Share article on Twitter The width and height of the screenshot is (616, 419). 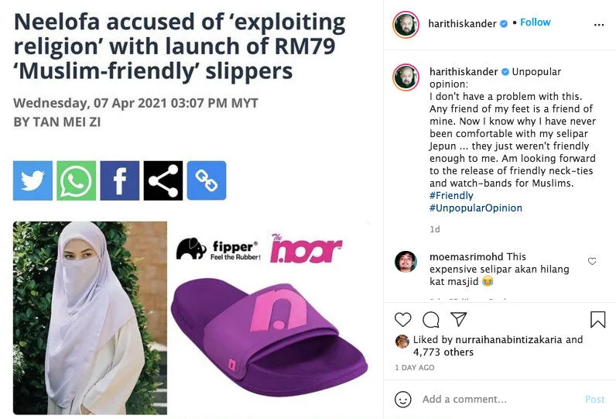point(33,180)
